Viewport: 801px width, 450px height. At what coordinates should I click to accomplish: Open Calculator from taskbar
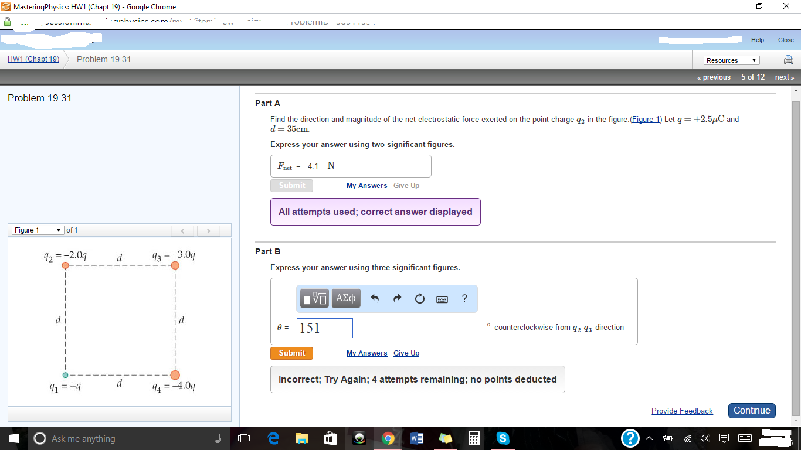[474, 438]
